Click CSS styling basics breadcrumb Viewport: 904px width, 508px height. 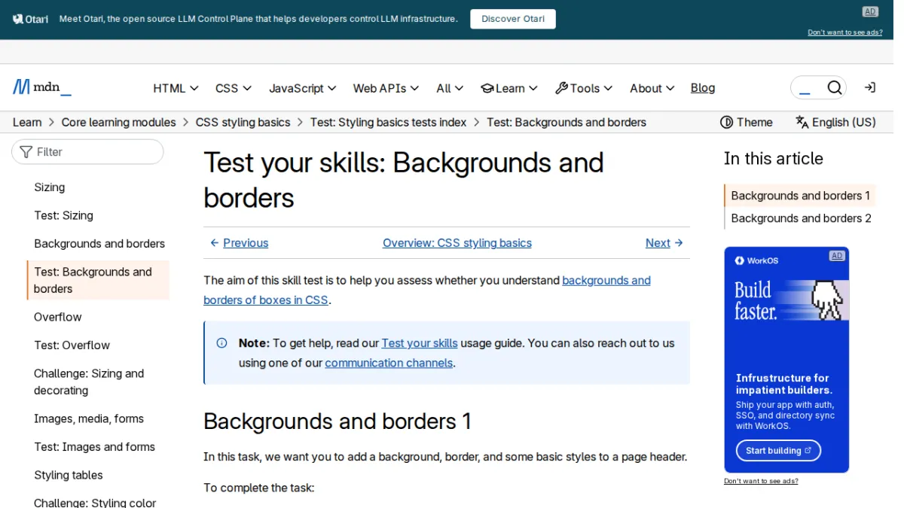[x=243, y=122]
